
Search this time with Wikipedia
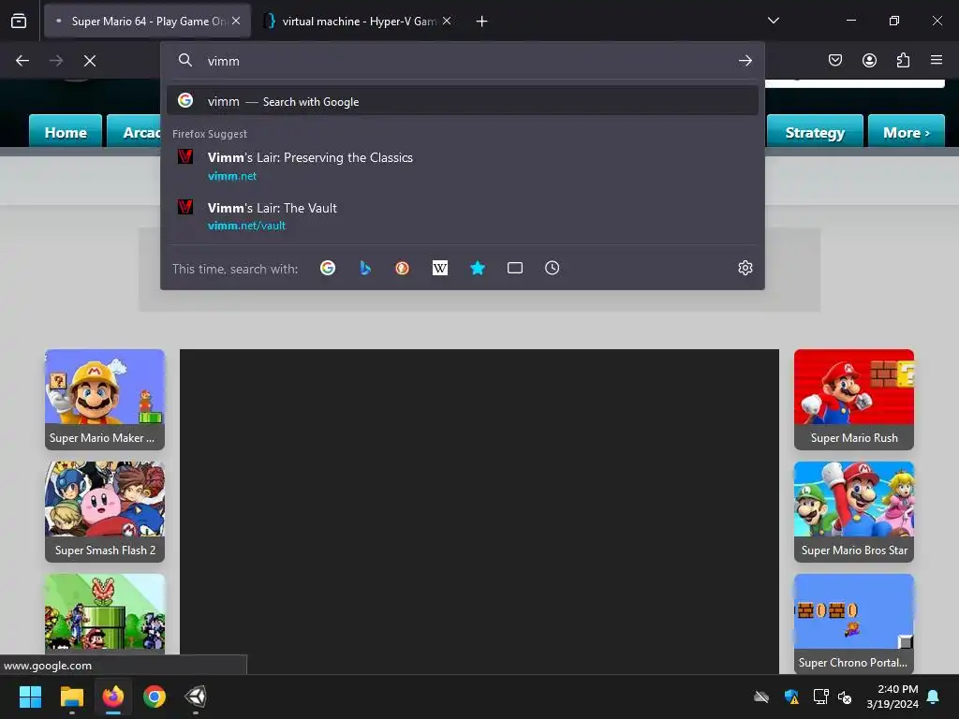[x=440, y=268]
